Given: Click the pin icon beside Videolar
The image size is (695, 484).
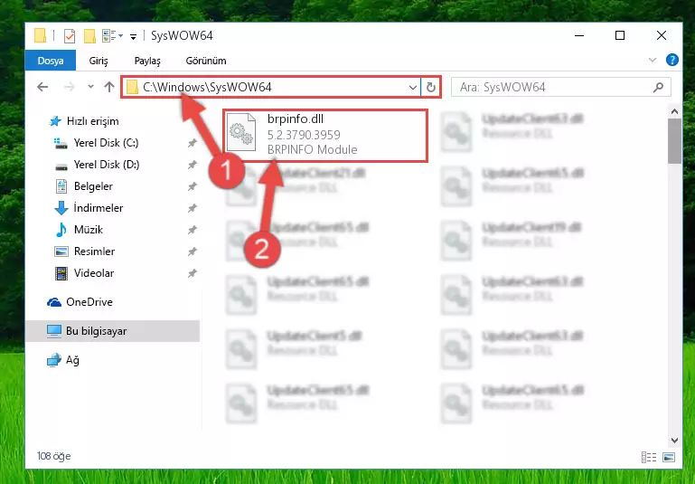Looking at the screenshot, I should (192, 274).
